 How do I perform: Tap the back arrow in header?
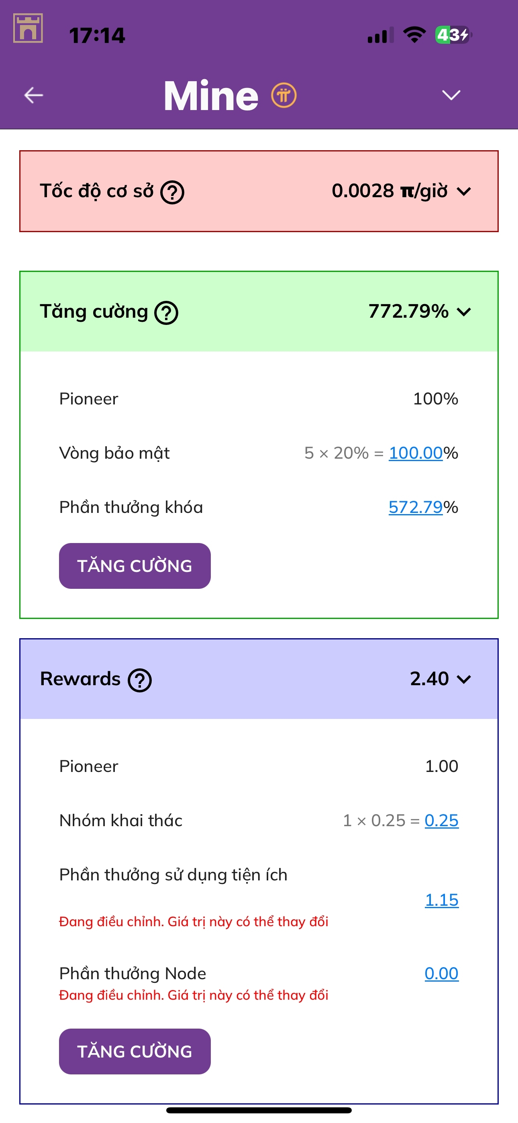pos(34,95)
